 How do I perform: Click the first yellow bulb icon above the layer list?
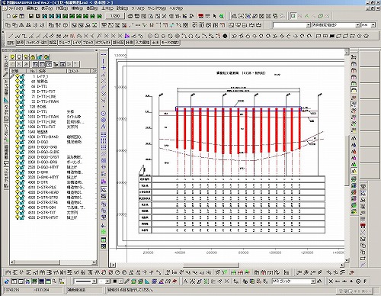12,57
